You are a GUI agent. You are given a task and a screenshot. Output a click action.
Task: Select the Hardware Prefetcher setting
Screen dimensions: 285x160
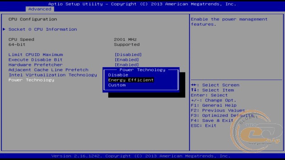pyautogui.click(x=36, y=65)
